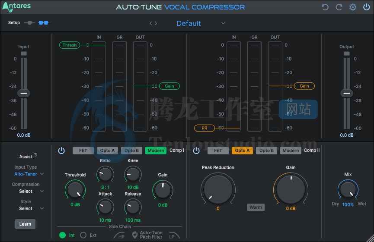Click the Comp I Gain knob
Image resolution: width=374 pixels, height=242 pixels.
(x=163, y=190)
